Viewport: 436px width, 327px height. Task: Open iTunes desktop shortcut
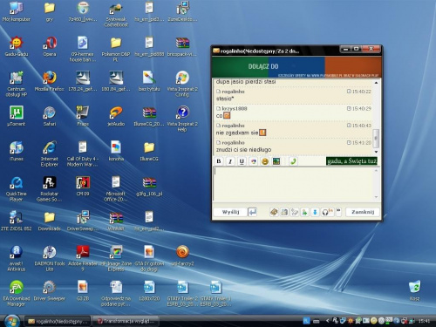(x=17, y=151)
